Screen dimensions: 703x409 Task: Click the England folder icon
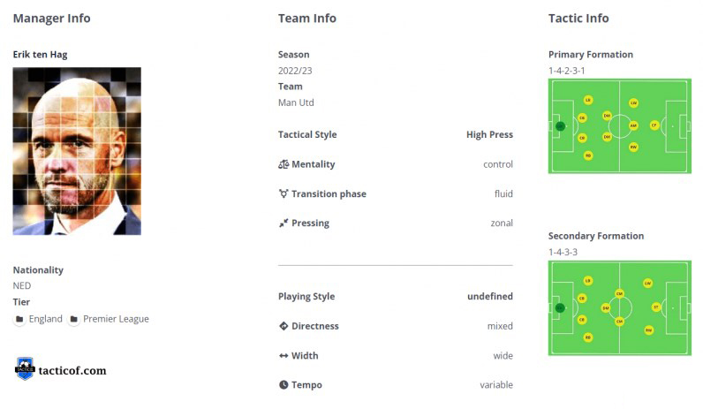(x=19, y=319)
